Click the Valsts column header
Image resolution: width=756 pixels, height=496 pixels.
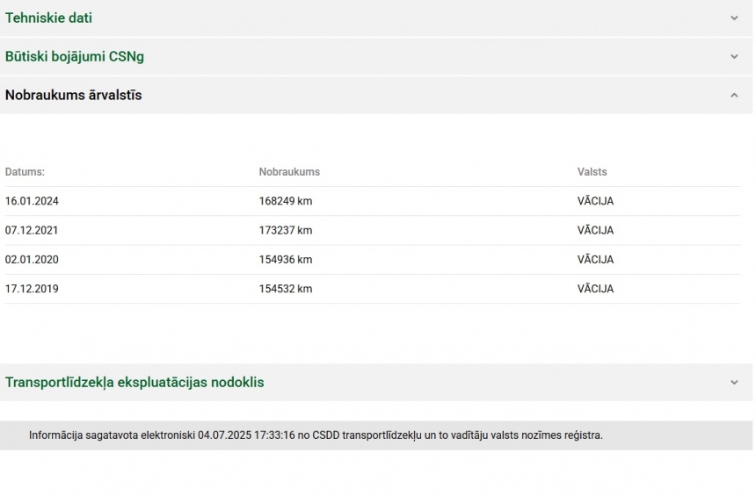(592, 172)
